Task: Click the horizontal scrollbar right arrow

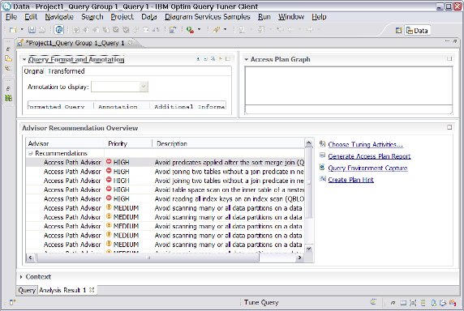Action: point(299,258)
